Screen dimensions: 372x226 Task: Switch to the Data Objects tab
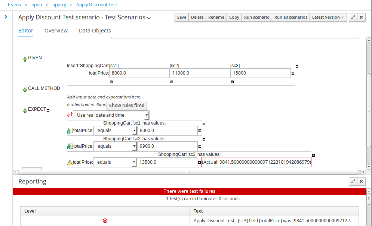[95, 31]
